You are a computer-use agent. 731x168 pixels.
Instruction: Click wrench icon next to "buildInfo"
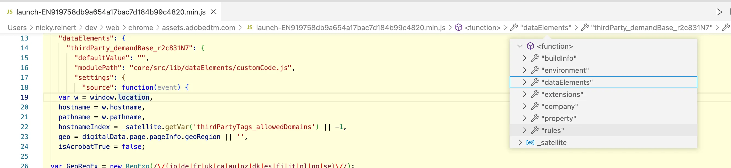535,58
